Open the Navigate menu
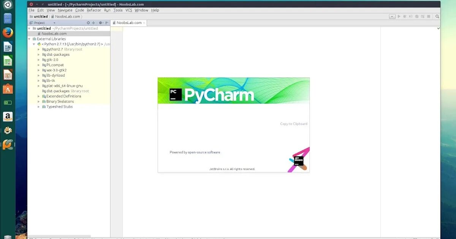This screenshot has width=456, height=239. coord(65,10)
